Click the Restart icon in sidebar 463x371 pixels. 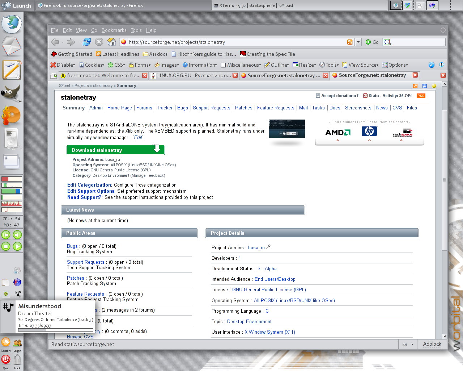tap(6, 342)
